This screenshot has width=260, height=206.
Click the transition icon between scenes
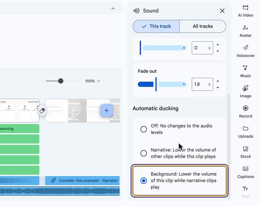tap(42, 111)
